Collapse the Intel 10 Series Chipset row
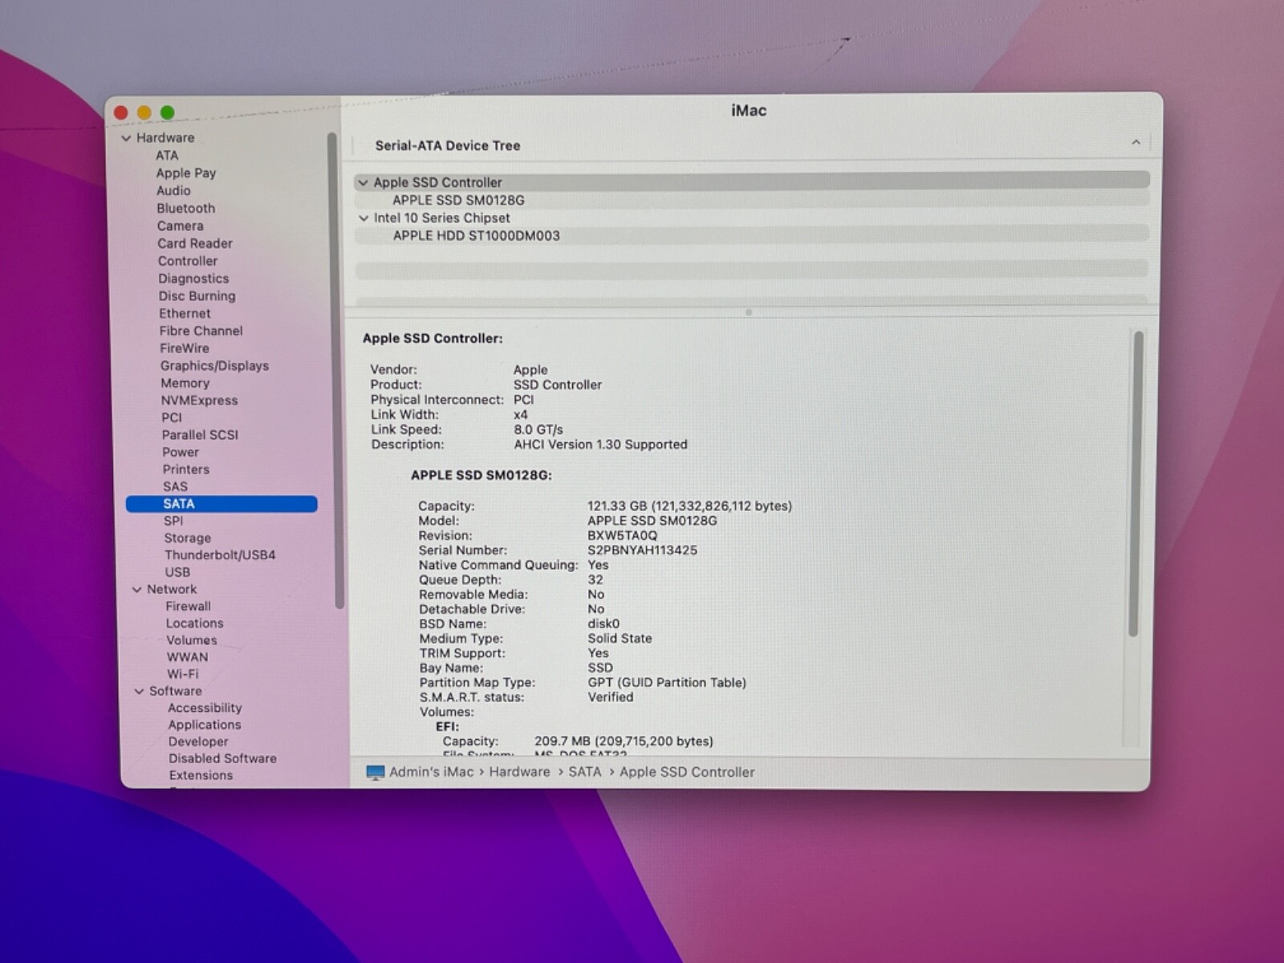The height and width of the screenshot is (963, 1284). click(364, 218)
